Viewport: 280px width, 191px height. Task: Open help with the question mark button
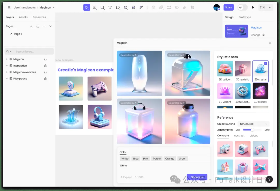click(x=269, y=179)
